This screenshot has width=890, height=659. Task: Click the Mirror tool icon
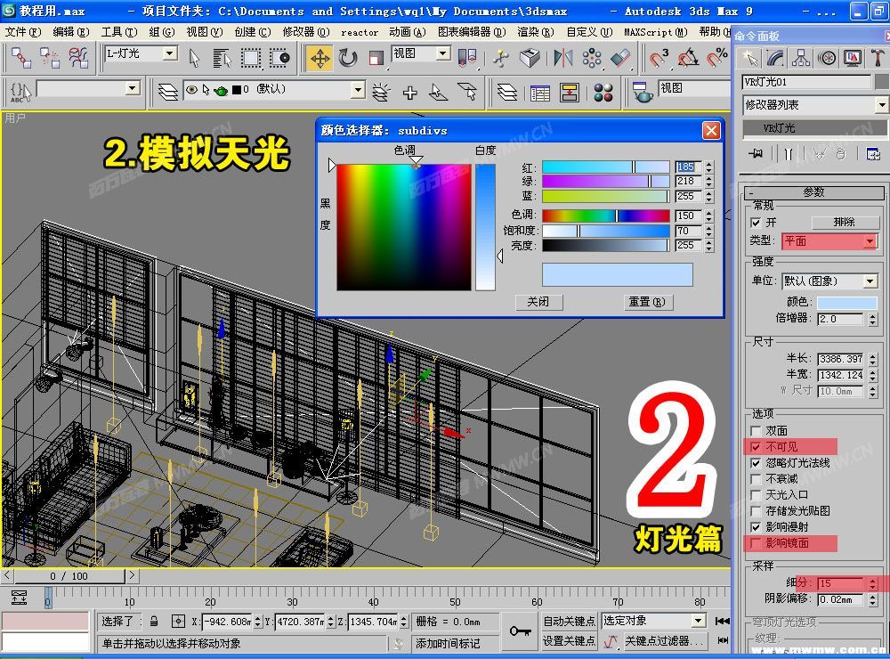coord(563,57)
